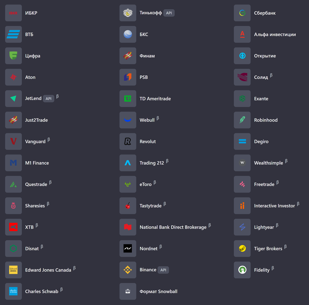Open the ИБКР broker link
This screenshot has width=309, height=305.
point(31,13)
